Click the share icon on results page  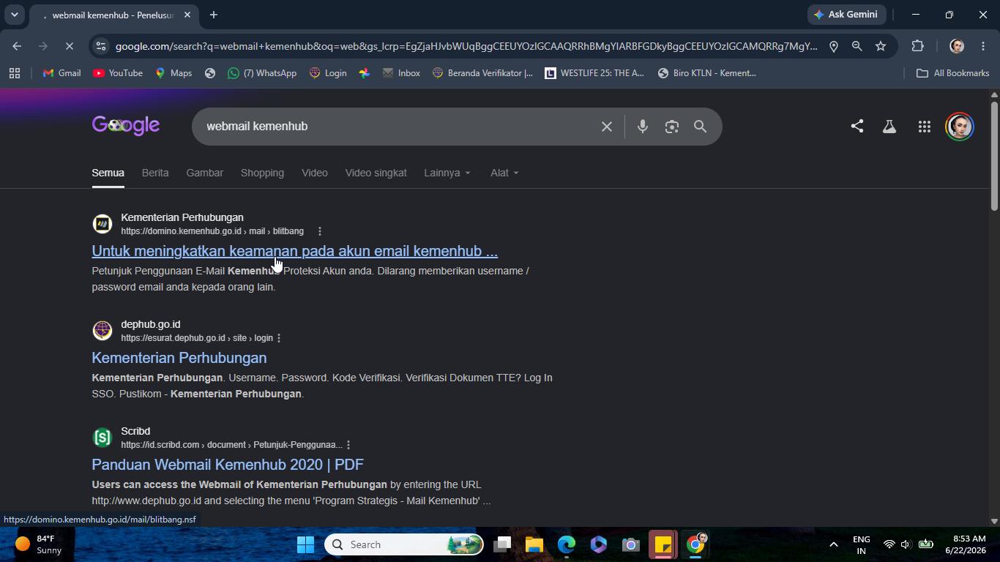857,127
